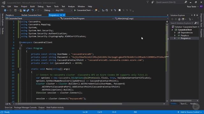This screenshot has width=204, height=114.
Task: Switch to NuGet: CassandraClient tab
Action: click(32, 15)
